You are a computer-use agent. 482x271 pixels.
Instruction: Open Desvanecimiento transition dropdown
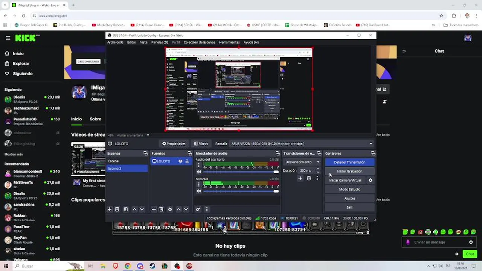click(x=302, y=162)
